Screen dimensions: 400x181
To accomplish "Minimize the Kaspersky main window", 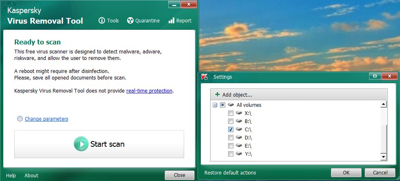I will (x=174, y=4).
